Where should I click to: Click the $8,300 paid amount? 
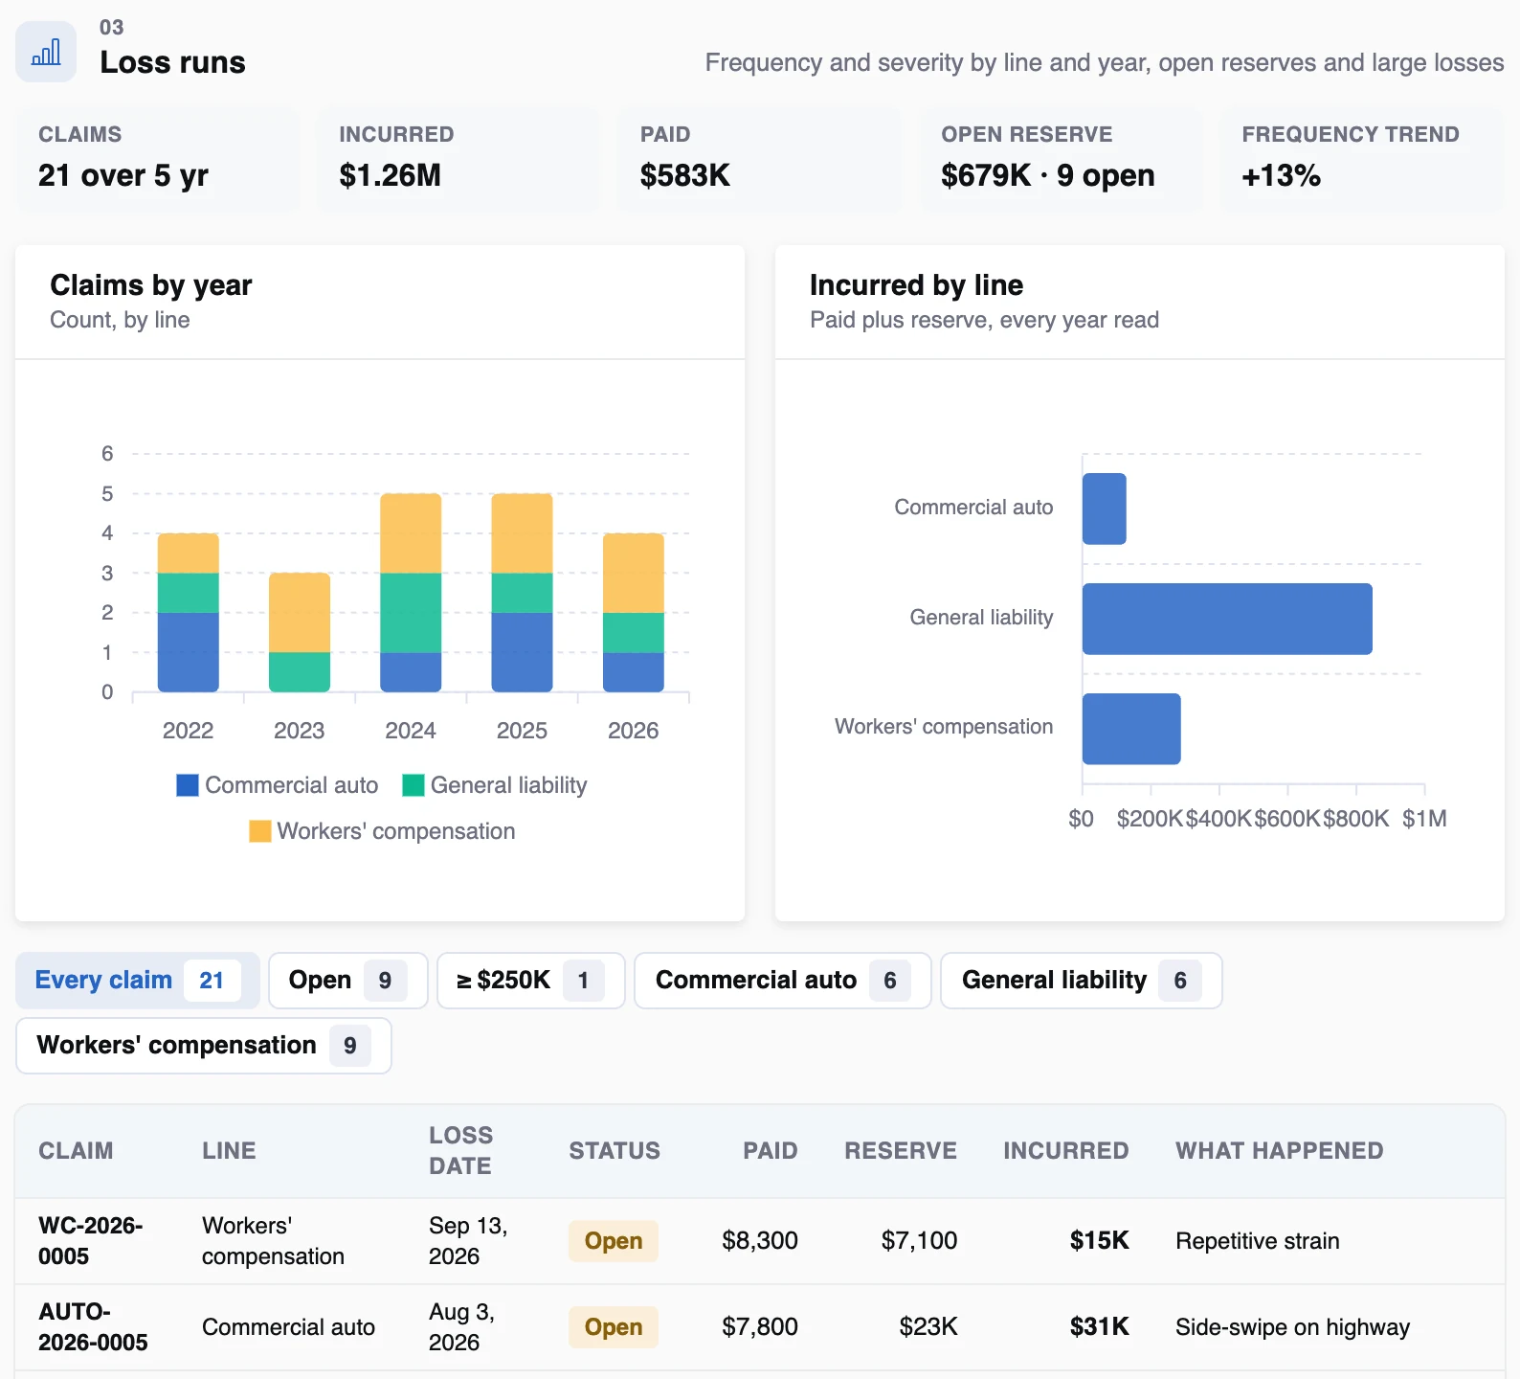coord(760,1241)
